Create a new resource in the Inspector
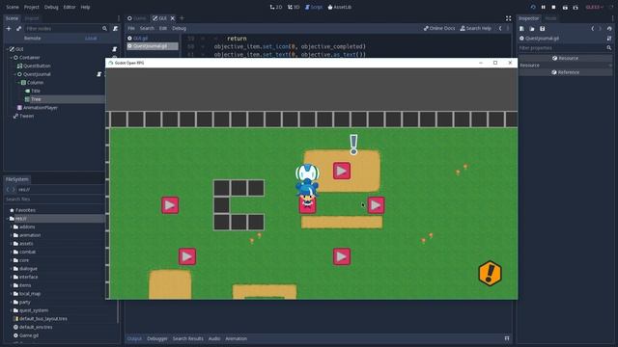Screen dimensions: 618x347 click(x=521, y=28)
